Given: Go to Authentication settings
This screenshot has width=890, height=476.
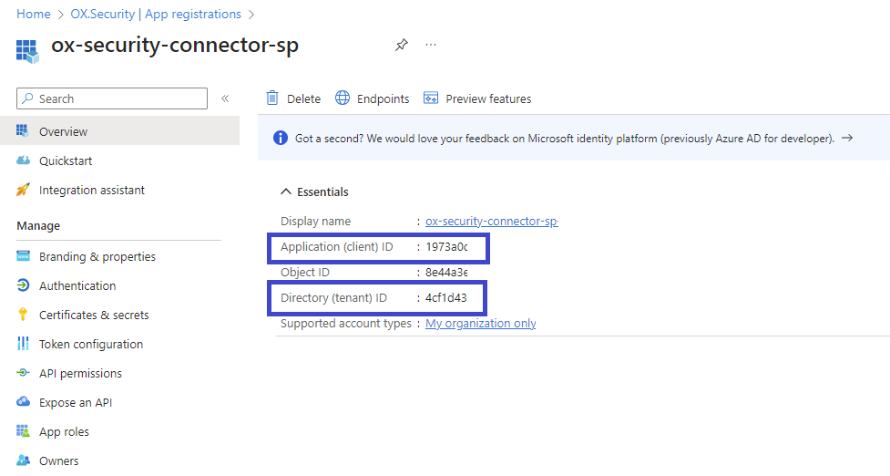Looking at the screenshot, I should click(77, 285).
